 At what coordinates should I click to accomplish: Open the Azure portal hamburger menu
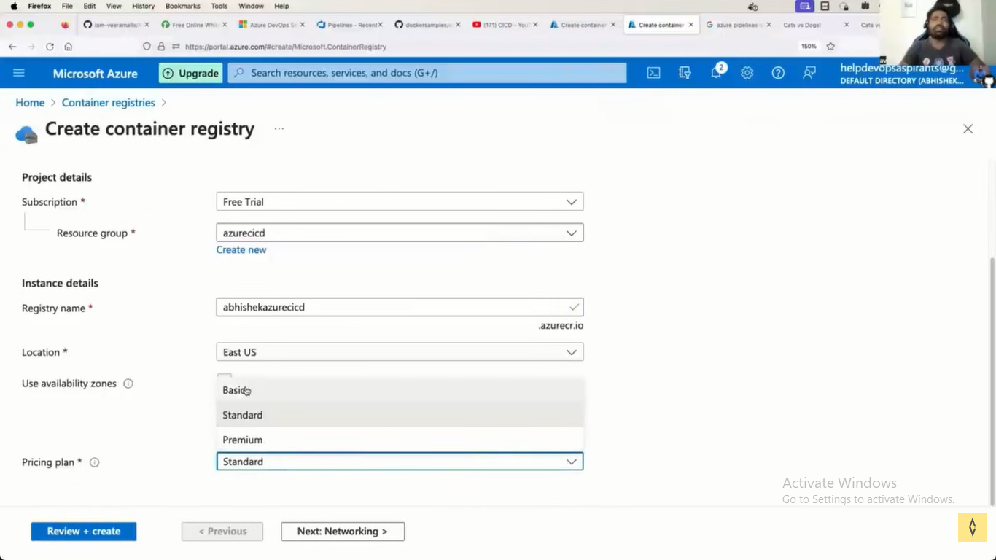(x=19, y=73)
